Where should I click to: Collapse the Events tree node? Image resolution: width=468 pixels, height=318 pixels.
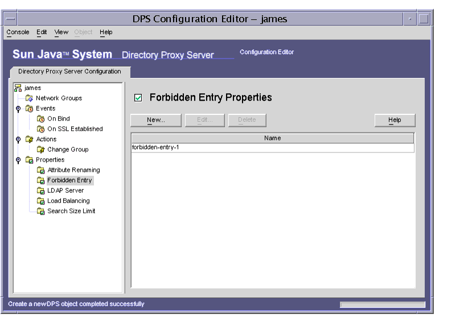[x=18, y=109]
